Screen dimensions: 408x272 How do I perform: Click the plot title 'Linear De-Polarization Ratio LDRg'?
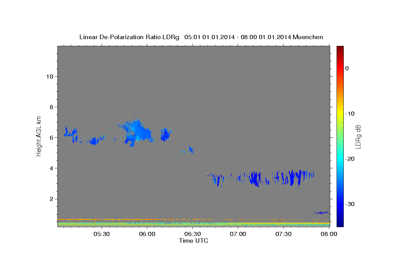129,37
